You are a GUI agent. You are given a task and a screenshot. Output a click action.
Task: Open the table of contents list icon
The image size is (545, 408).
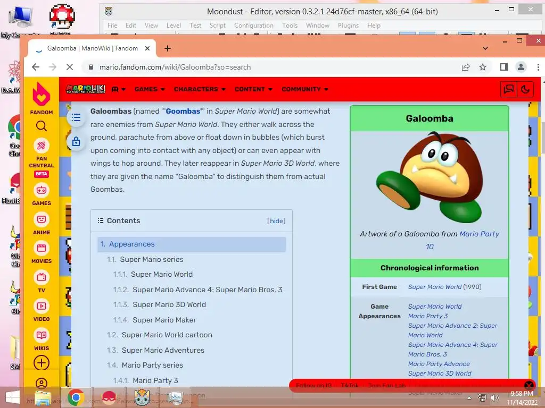point(76,117)
